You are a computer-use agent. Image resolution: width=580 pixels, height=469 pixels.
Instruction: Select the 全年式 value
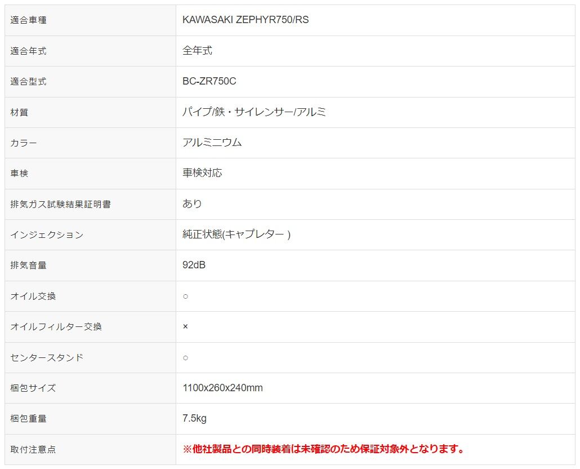197,50
